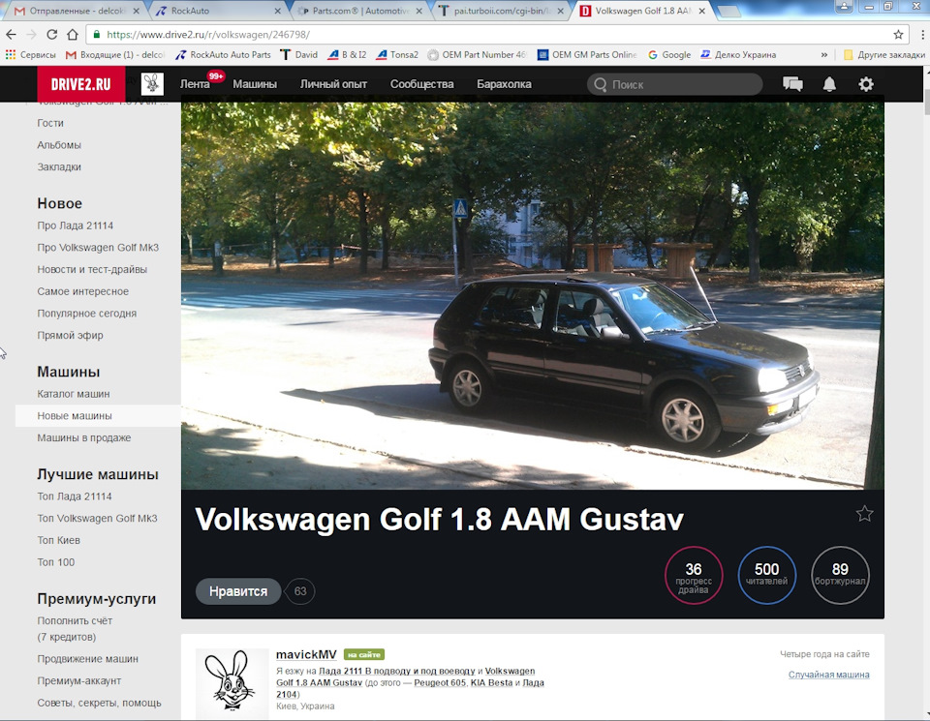Open Входящие Gmail bookmark
The height and width of the screenshot is (721, 930).
tap(115, 54)
